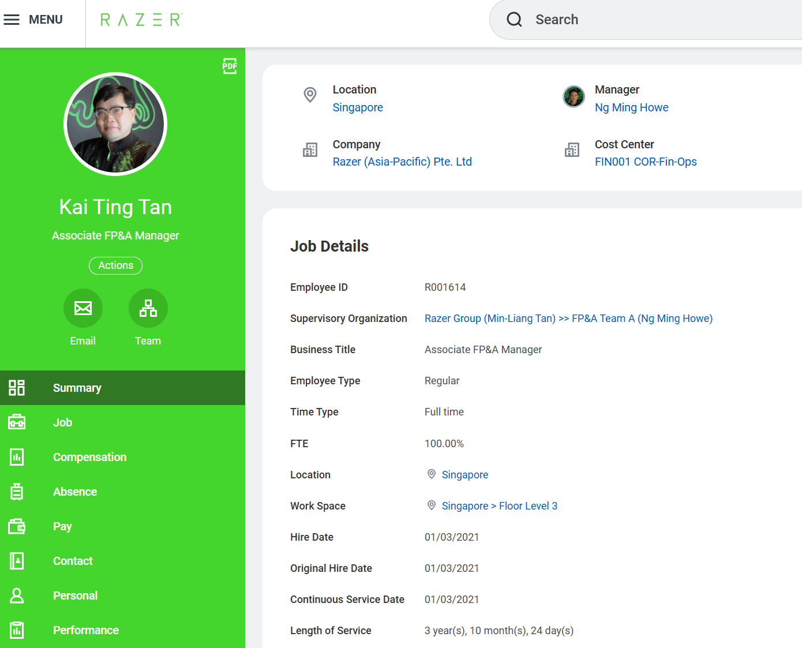Click the Contact book icon

(x=17, y=561)
